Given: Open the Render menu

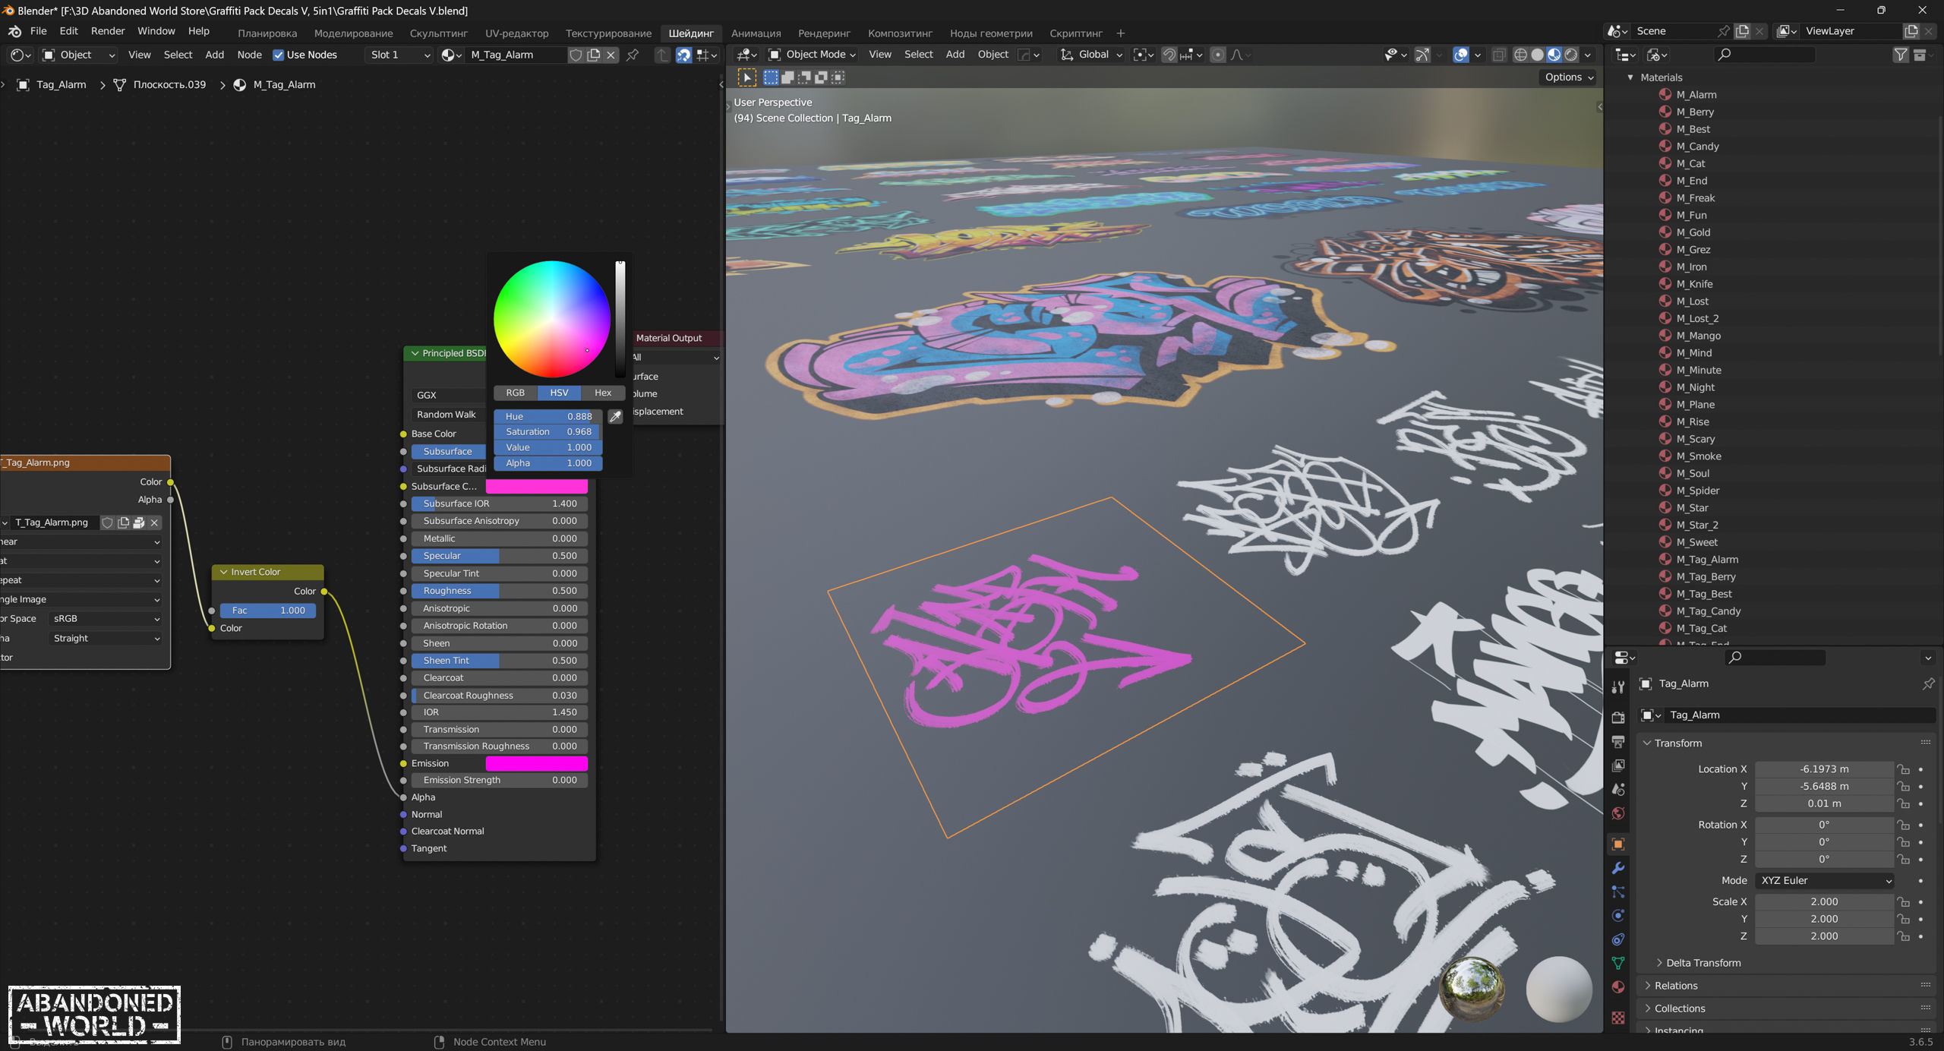Looking at the screenshot, I should click(x=108, y=31).
